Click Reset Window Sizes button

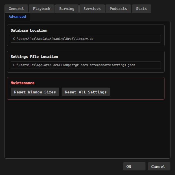(x=35, y=92)
